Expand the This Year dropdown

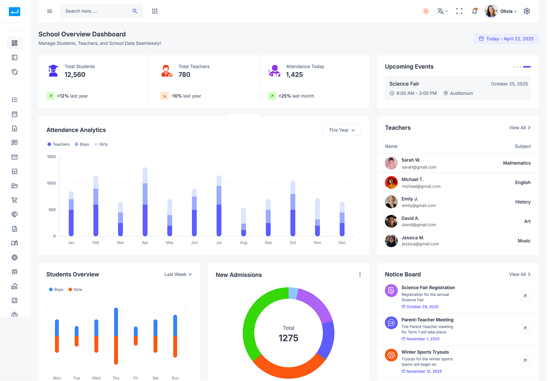[342, 130]
